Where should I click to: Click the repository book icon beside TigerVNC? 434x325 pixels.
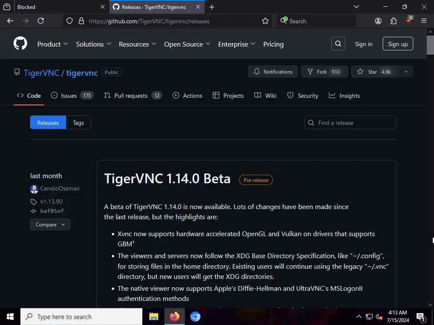coord(17,72)
